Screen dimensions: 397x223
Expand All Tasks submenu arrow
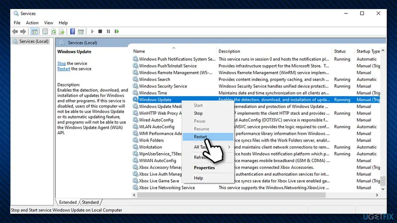229,147
